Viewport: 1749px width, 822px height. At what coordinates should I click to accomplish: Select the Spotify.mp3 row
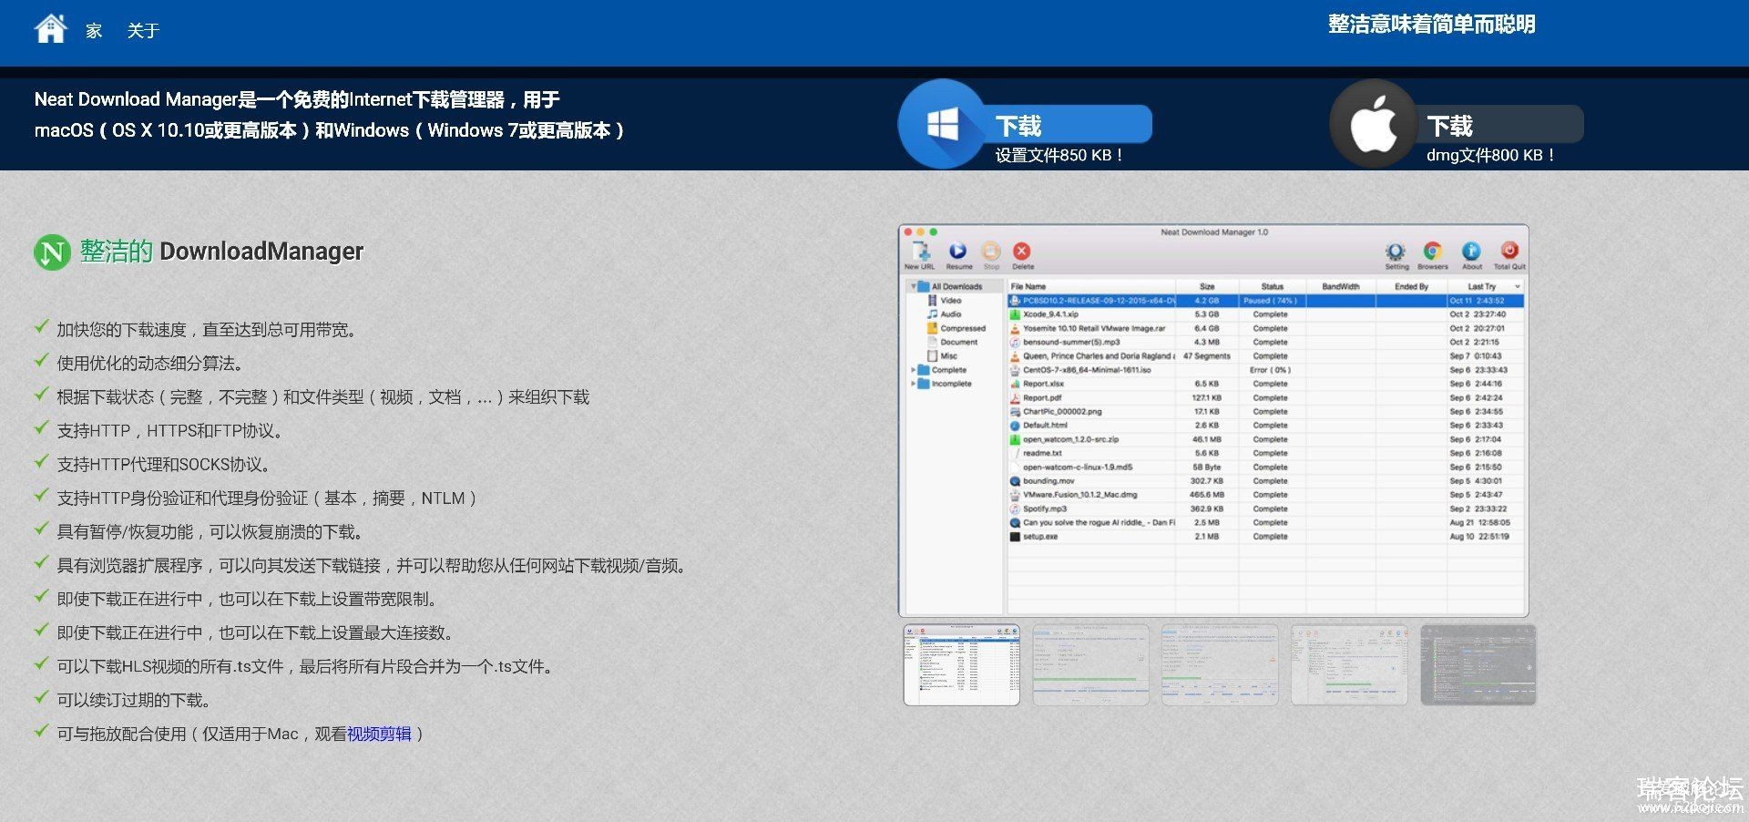(x=1265, y=509)
